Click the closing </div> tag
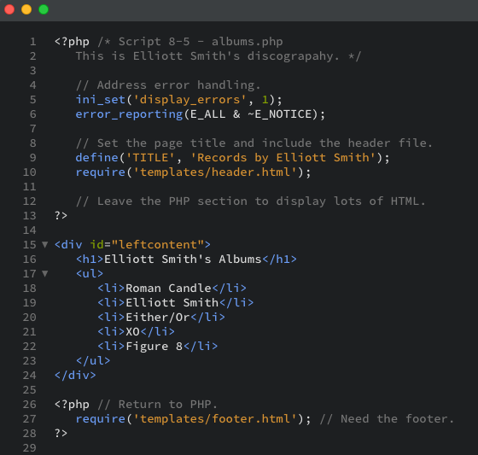The width and height of the screenshot is (478, 455). click(x=75, y=375)
